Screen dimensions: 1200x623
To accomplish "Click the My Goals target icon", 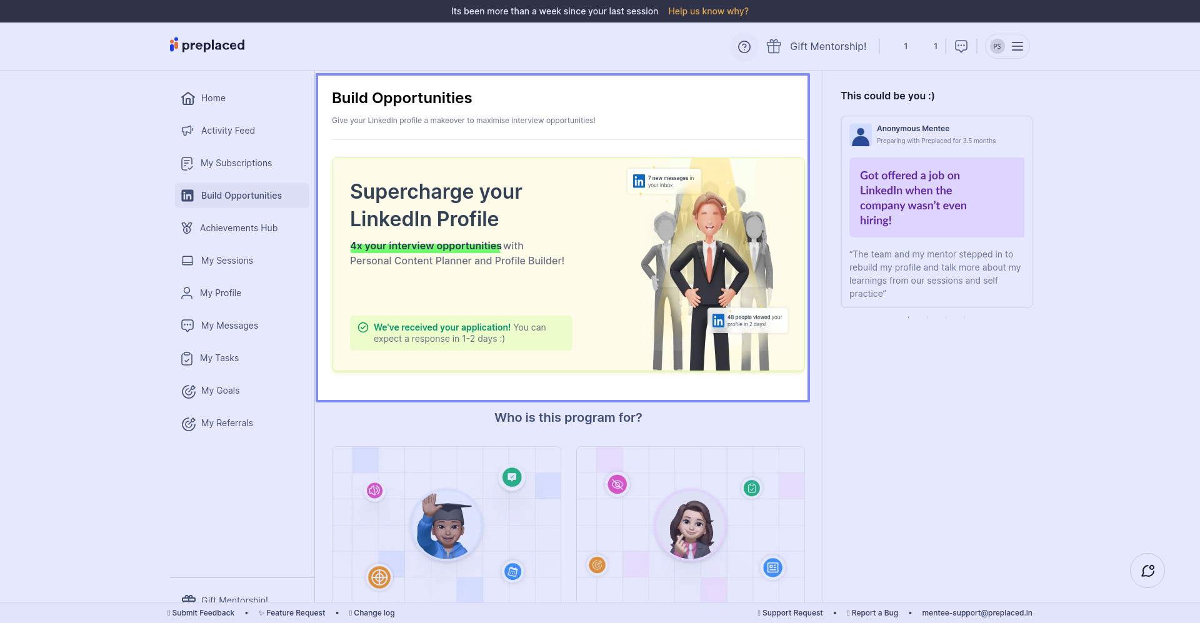I will point(188,391).
